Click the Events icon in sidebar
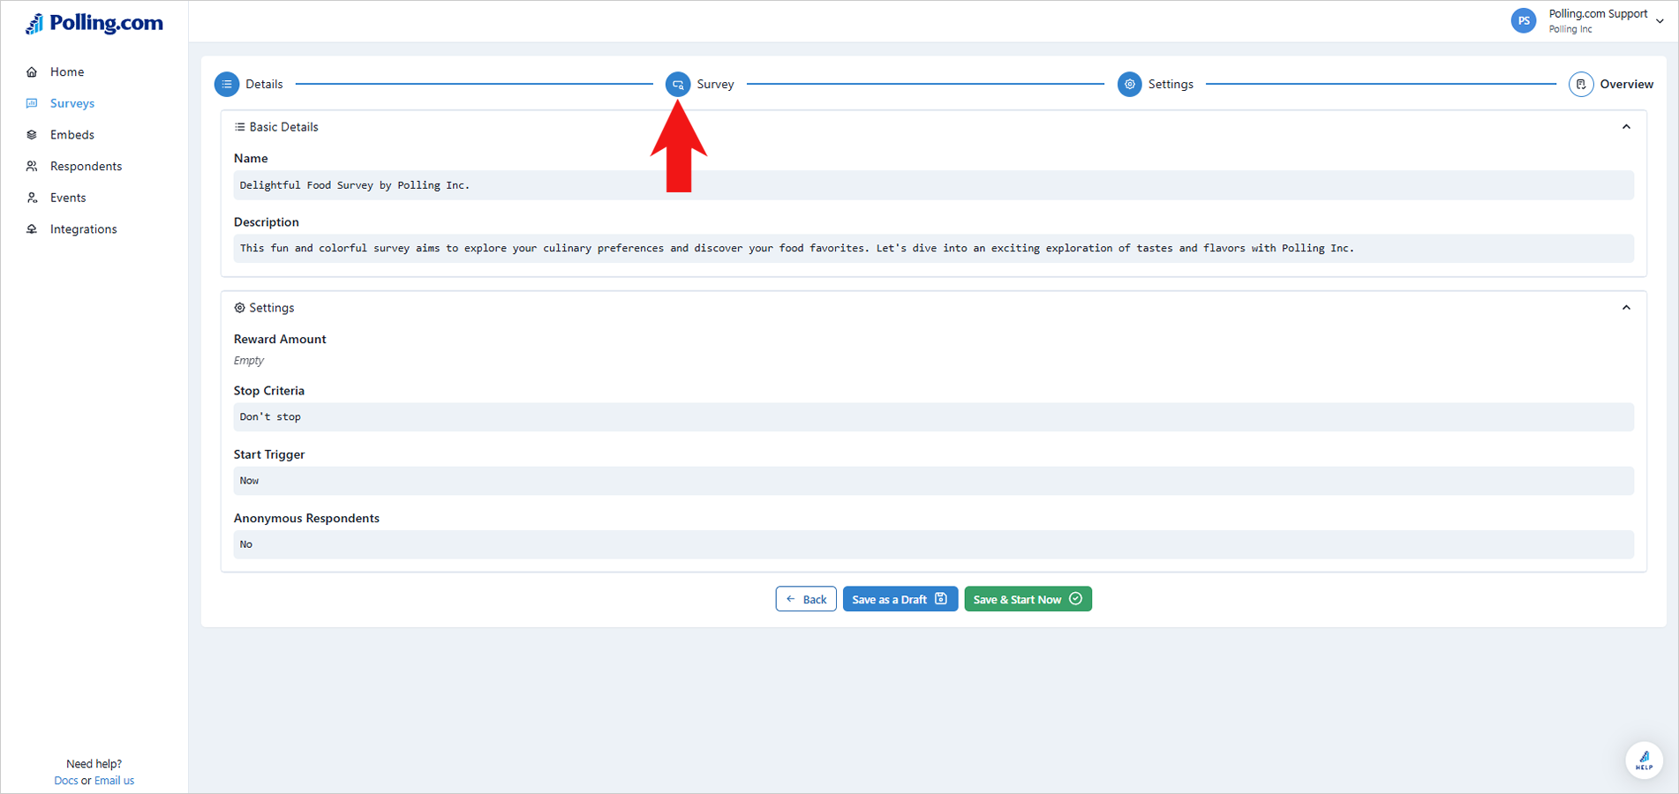The height and width of the screenshot is (794, 1679). 32,198
